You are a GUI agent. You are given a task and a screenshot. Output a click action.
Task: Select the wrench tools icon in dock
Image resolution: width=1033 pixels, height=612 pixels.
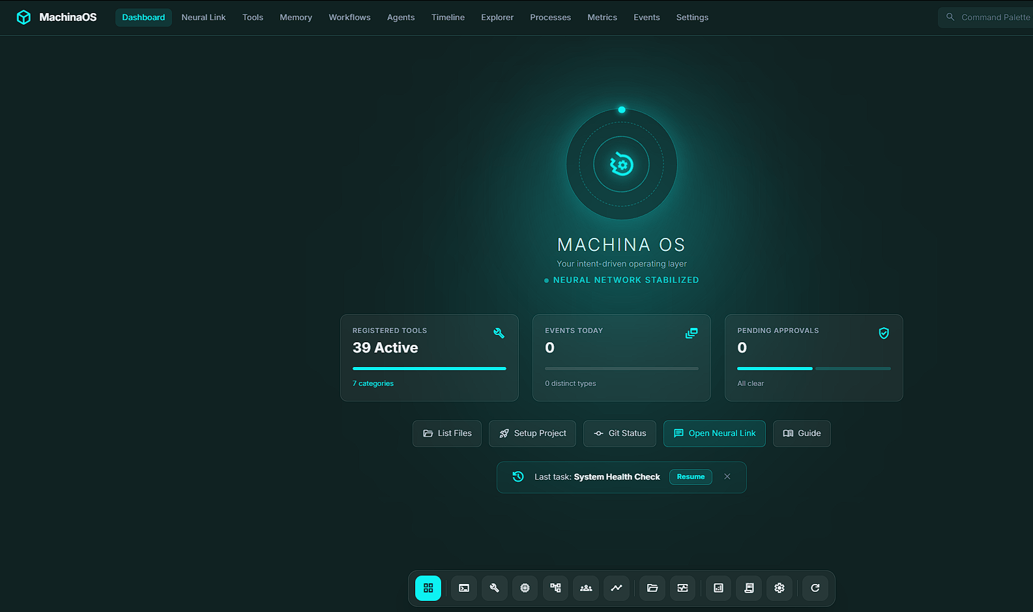495,588
